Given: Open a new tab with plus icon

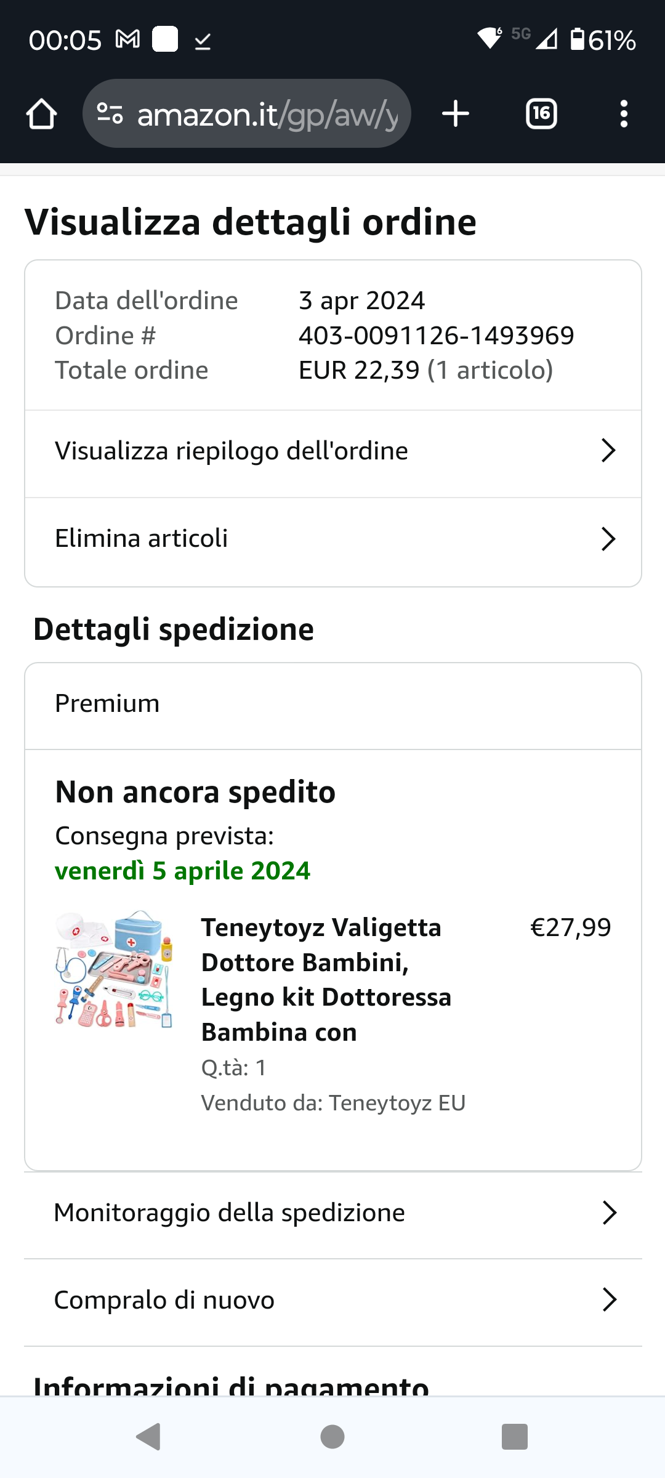Looking at the screenshot, I should pyautogui.click(x=456, y=115).
